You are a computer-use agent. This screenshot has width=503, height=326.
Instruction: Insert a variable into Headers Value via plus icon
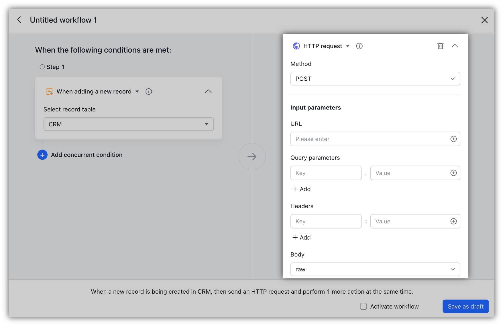[453, 221]
